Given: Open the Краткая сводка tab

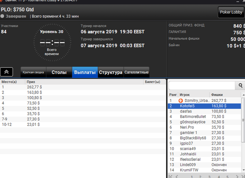Looking at the screenshot, I should point(33,72).
